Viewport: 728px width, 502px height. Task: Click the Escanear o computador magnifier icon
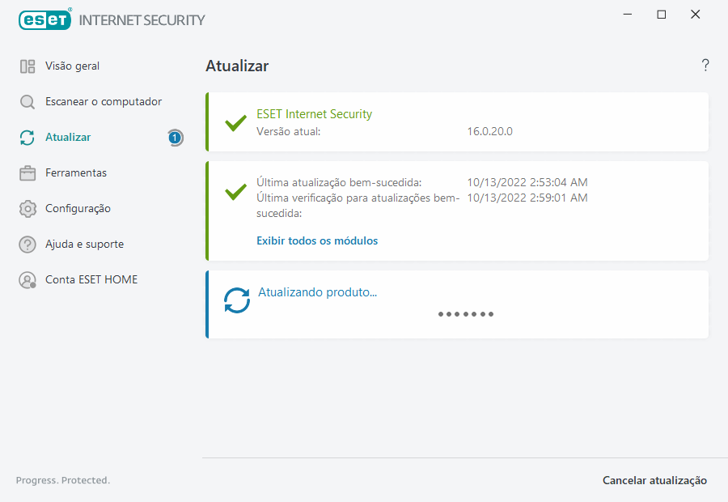tap(28, 102)
